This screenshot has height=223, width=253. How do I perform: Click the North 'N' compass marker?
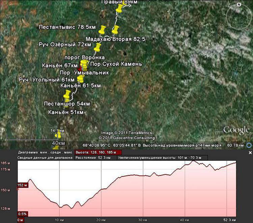[238, 5]
